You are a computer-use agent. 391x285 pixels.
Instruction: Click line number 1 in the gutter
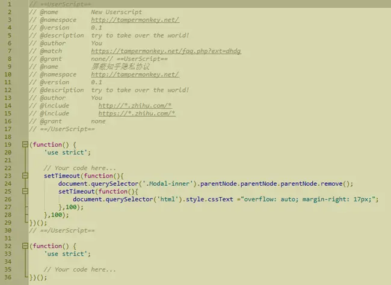pyautogui.click(x=10, y=4)
